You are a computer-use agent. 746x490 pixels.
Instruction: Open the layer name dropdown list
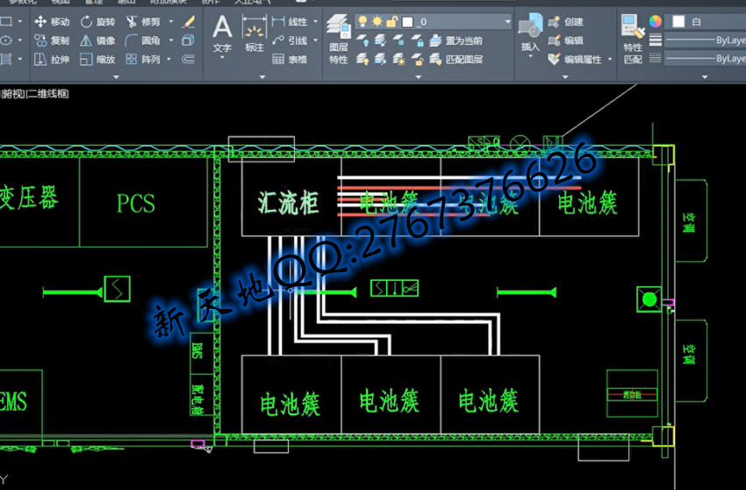pyautogui.click(x=506, y=21)
